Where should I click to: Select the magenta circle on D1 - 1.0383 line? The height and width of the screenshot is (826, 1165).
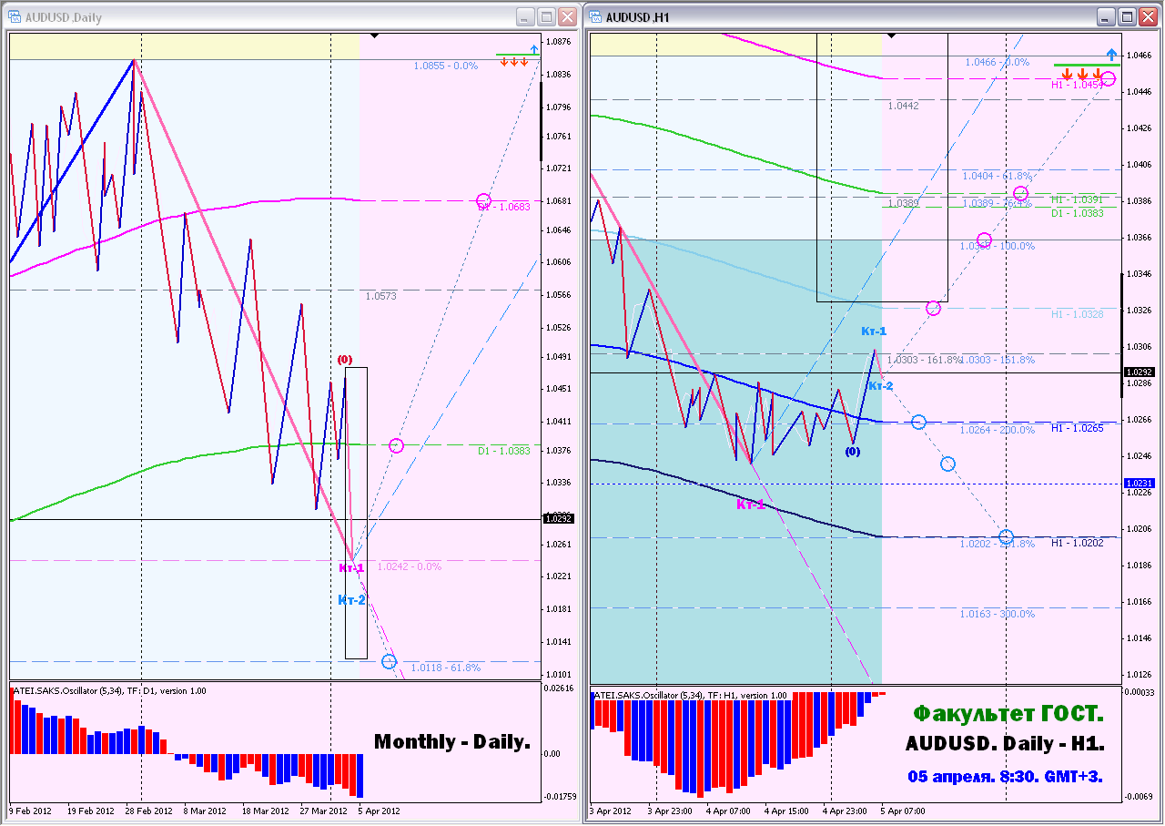click(396, 445)
